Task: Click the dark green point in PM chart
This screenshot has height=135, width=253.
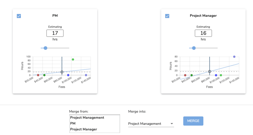Action: click(44, 75)
